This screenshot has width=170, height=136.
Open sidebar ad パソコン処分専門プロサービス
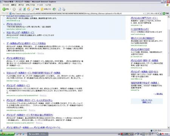(x=144, y=18)
